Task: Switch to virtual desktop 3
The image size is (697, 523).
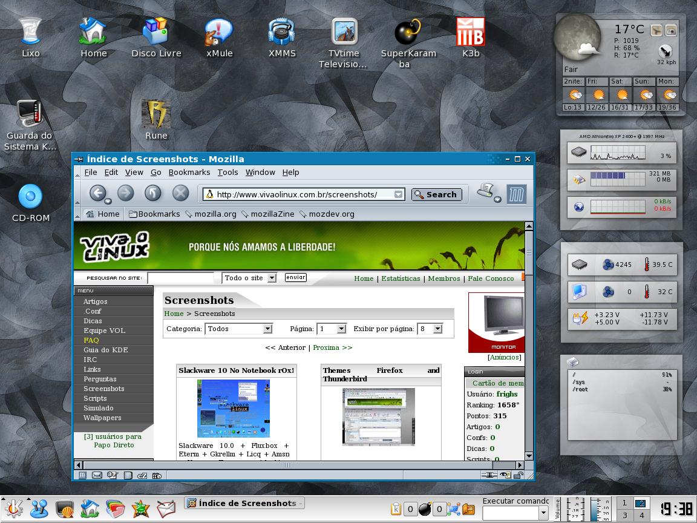Action: coord(624,516)
